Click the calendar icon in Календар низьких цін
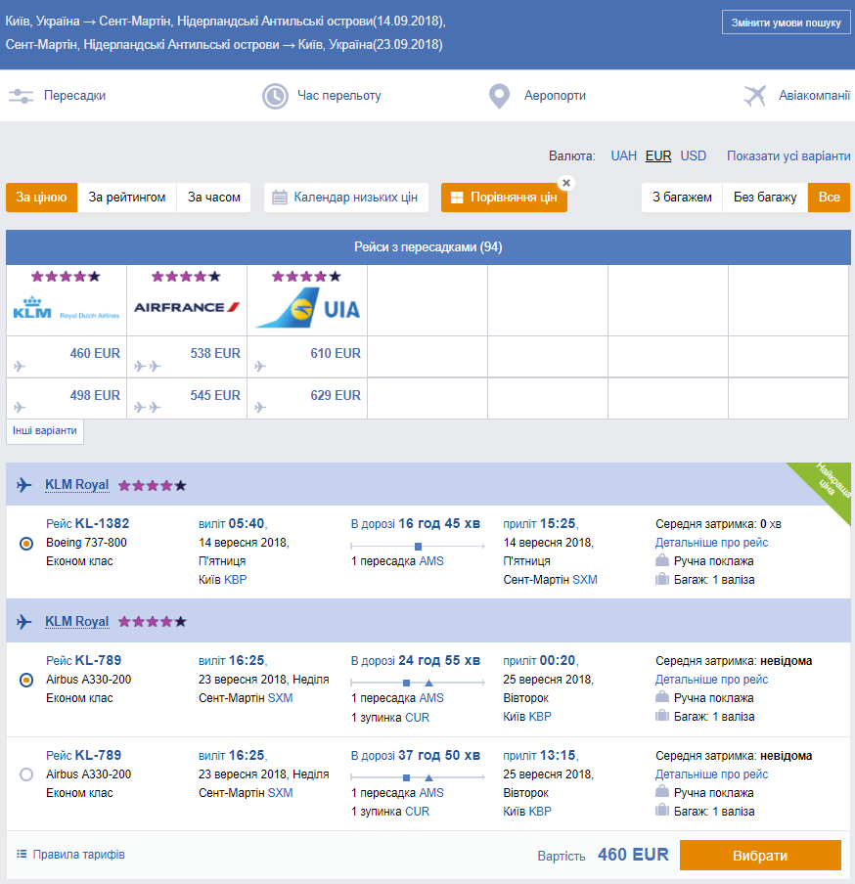Screen dimensions: 855x884 (280, 198)
